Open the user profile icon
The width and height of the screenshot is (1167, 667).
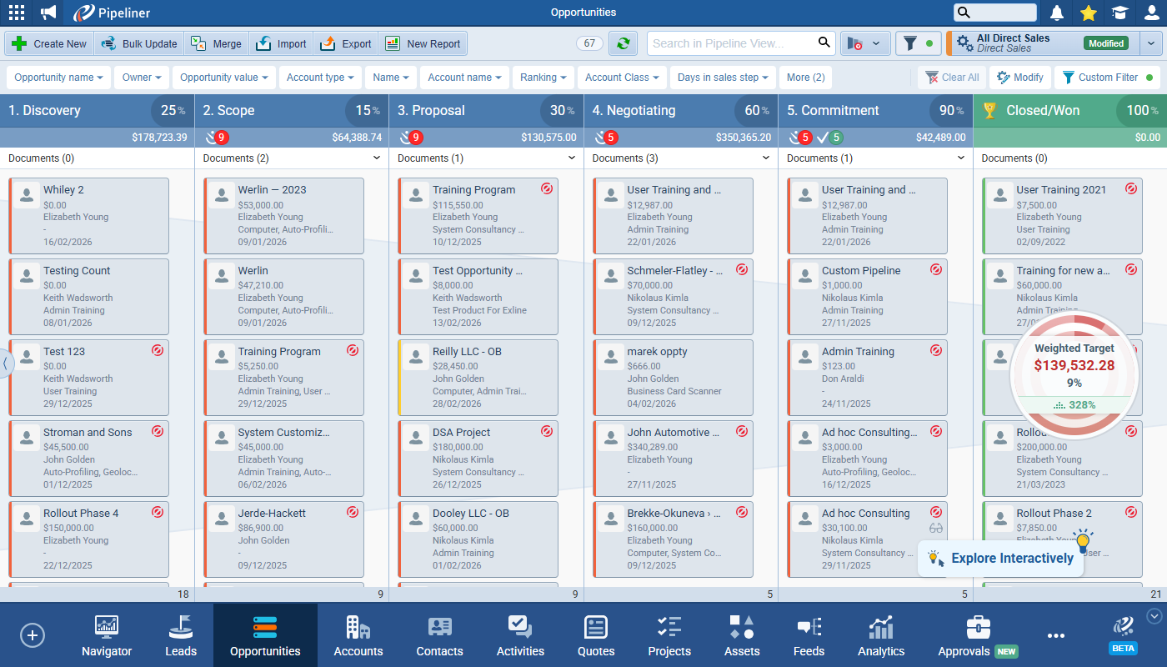pyautogui.click(x=1151, y=13)
